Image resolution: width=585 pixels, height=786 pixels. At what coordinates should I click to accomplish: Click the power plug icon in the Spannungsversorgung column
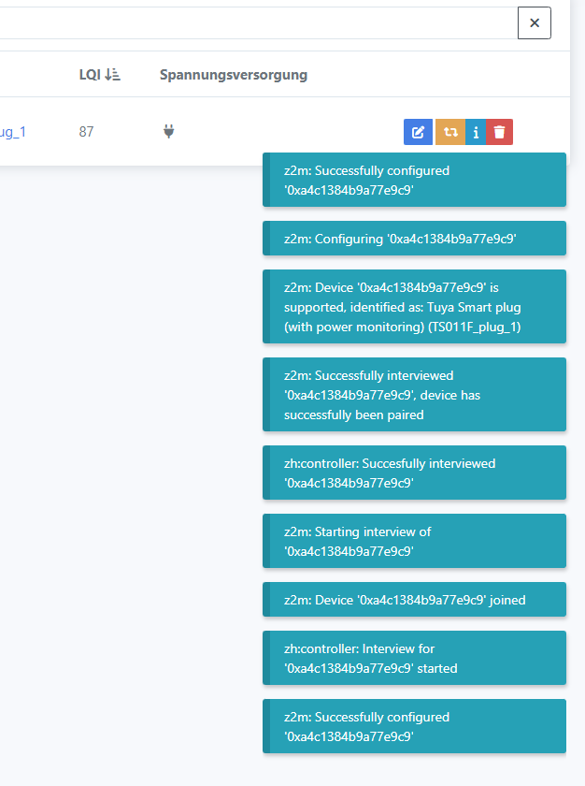[169, 132]
